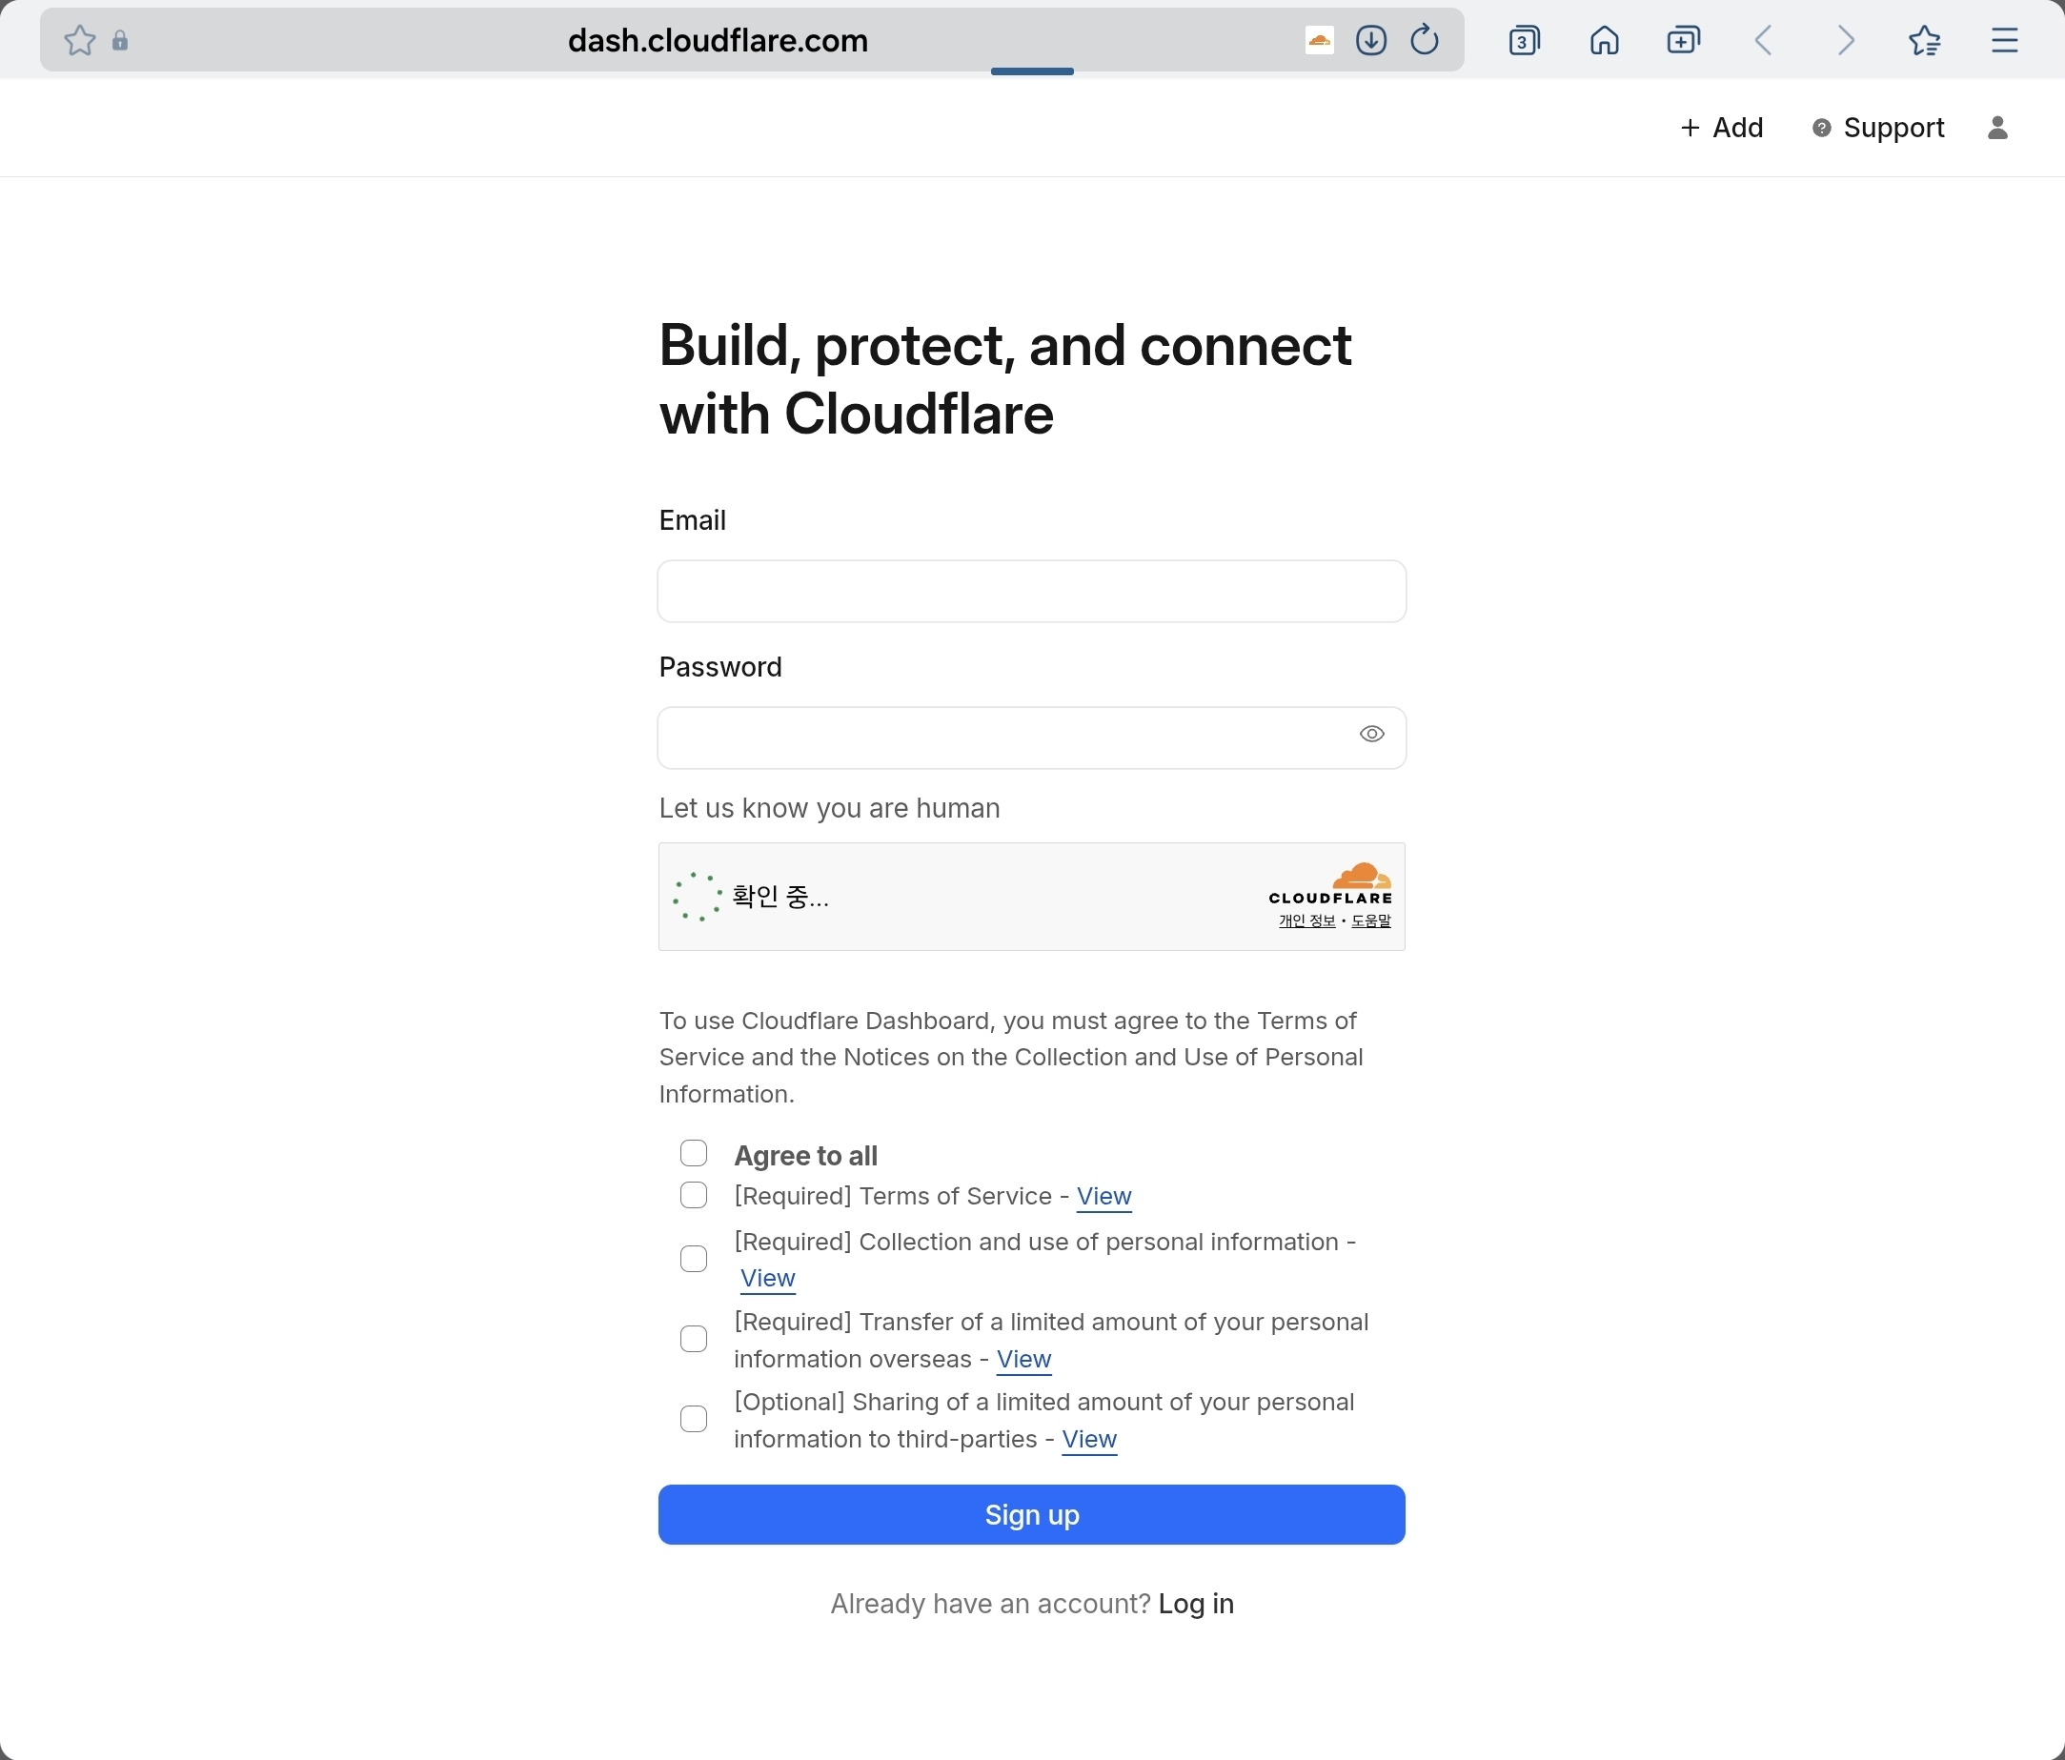Viewport: 2065px width, 1760px height.
Task: Click the Log in link
Action: click(x=1195, y=1604)
